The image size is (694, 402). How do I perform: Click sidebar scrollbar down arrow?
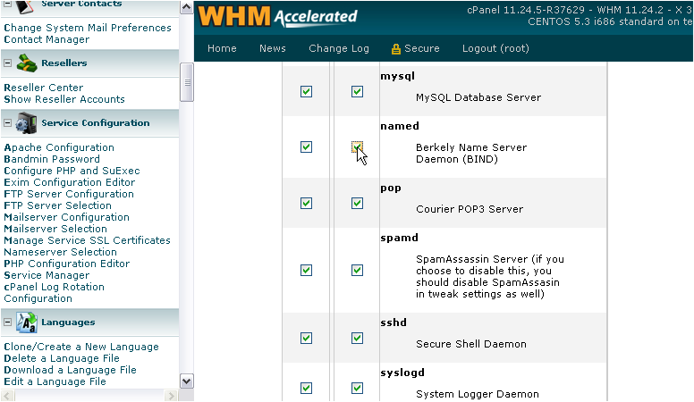tap(187, 381)
